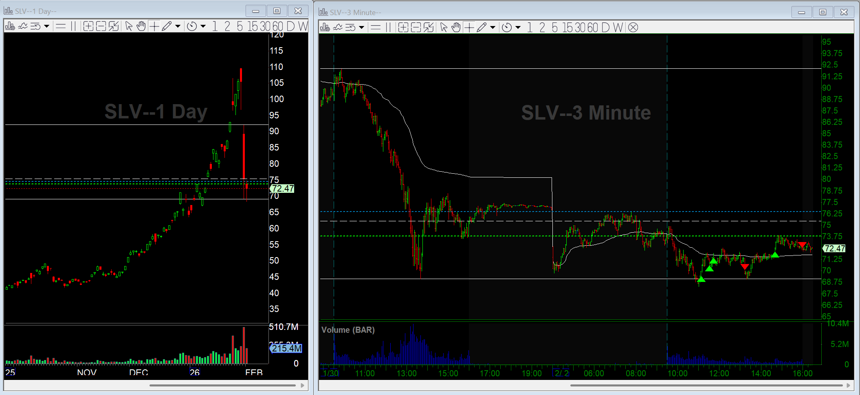The height and width of the screenshot is (395, 860).
Task: Expand reset options dropdown in 1 Day toolbar
Action: tap(46, 26)
